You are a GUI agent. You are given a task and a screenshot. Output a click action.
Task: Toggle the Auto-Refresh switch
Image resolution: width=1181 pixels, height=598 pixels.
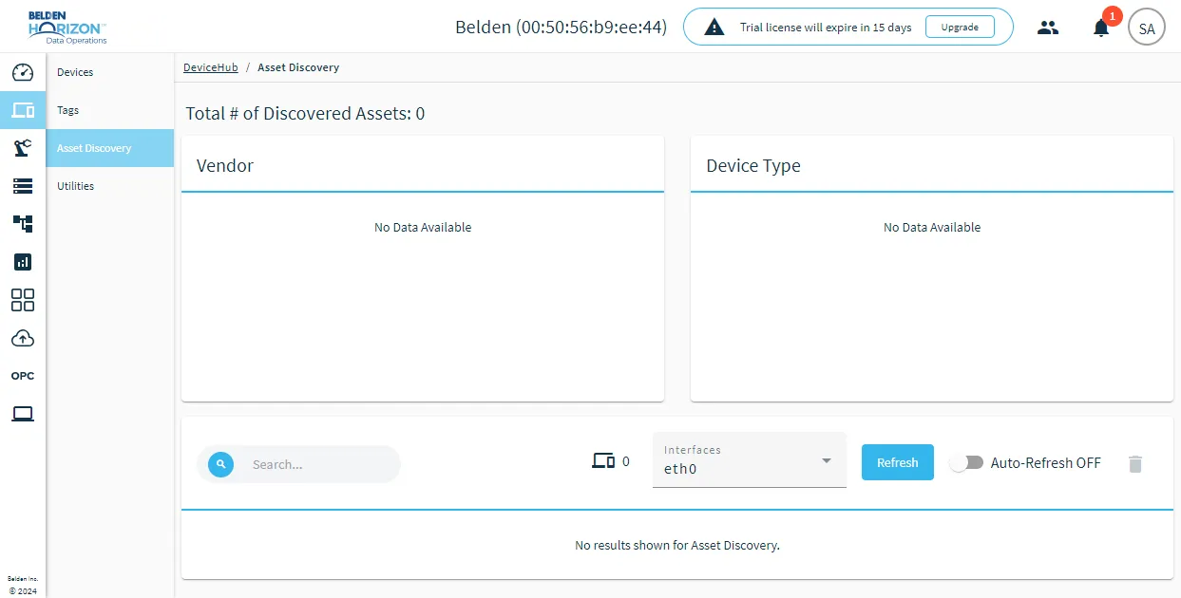[x=966, y=463]
